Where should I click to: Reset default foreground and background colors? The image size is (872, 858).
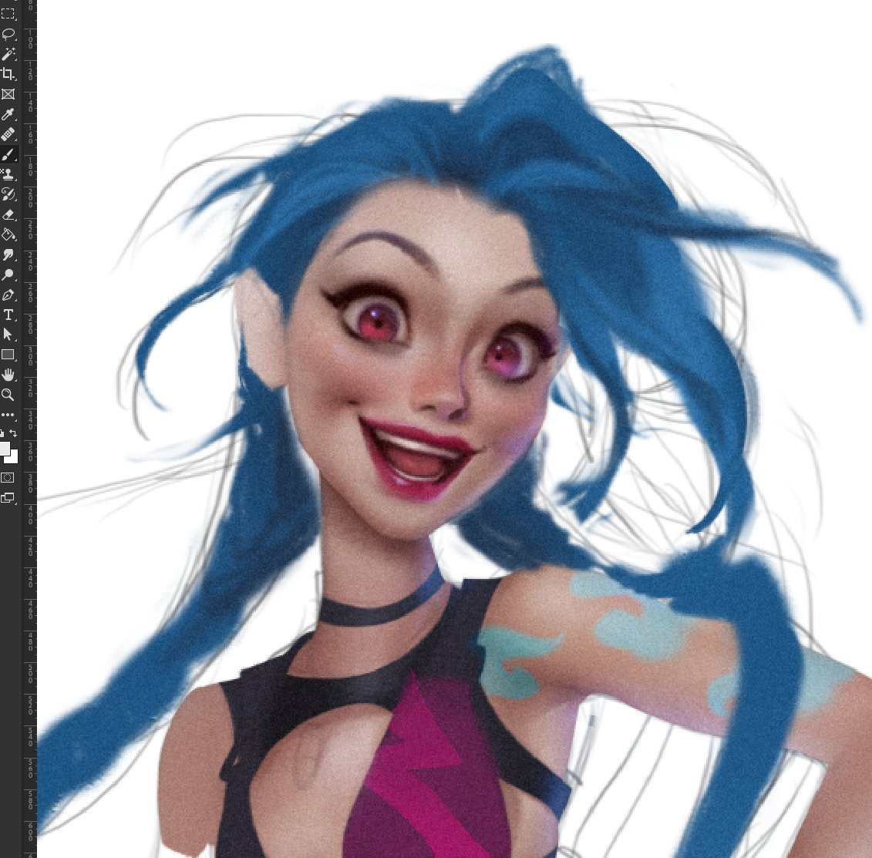[2, 433]
